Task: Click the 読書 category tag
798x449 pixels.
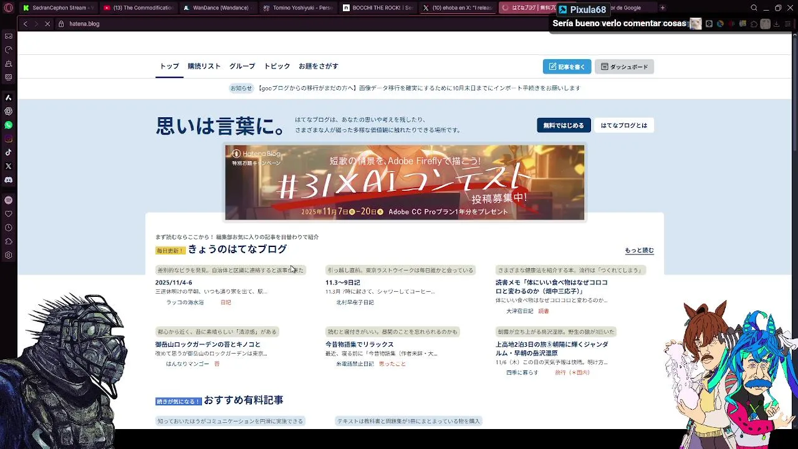Action: click(544, 311)
